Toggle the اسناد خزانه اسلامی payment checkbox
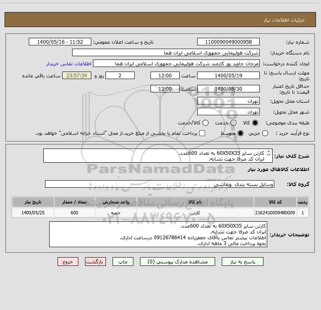This screenshot has width=321, height=310. [x=202, y=133]
